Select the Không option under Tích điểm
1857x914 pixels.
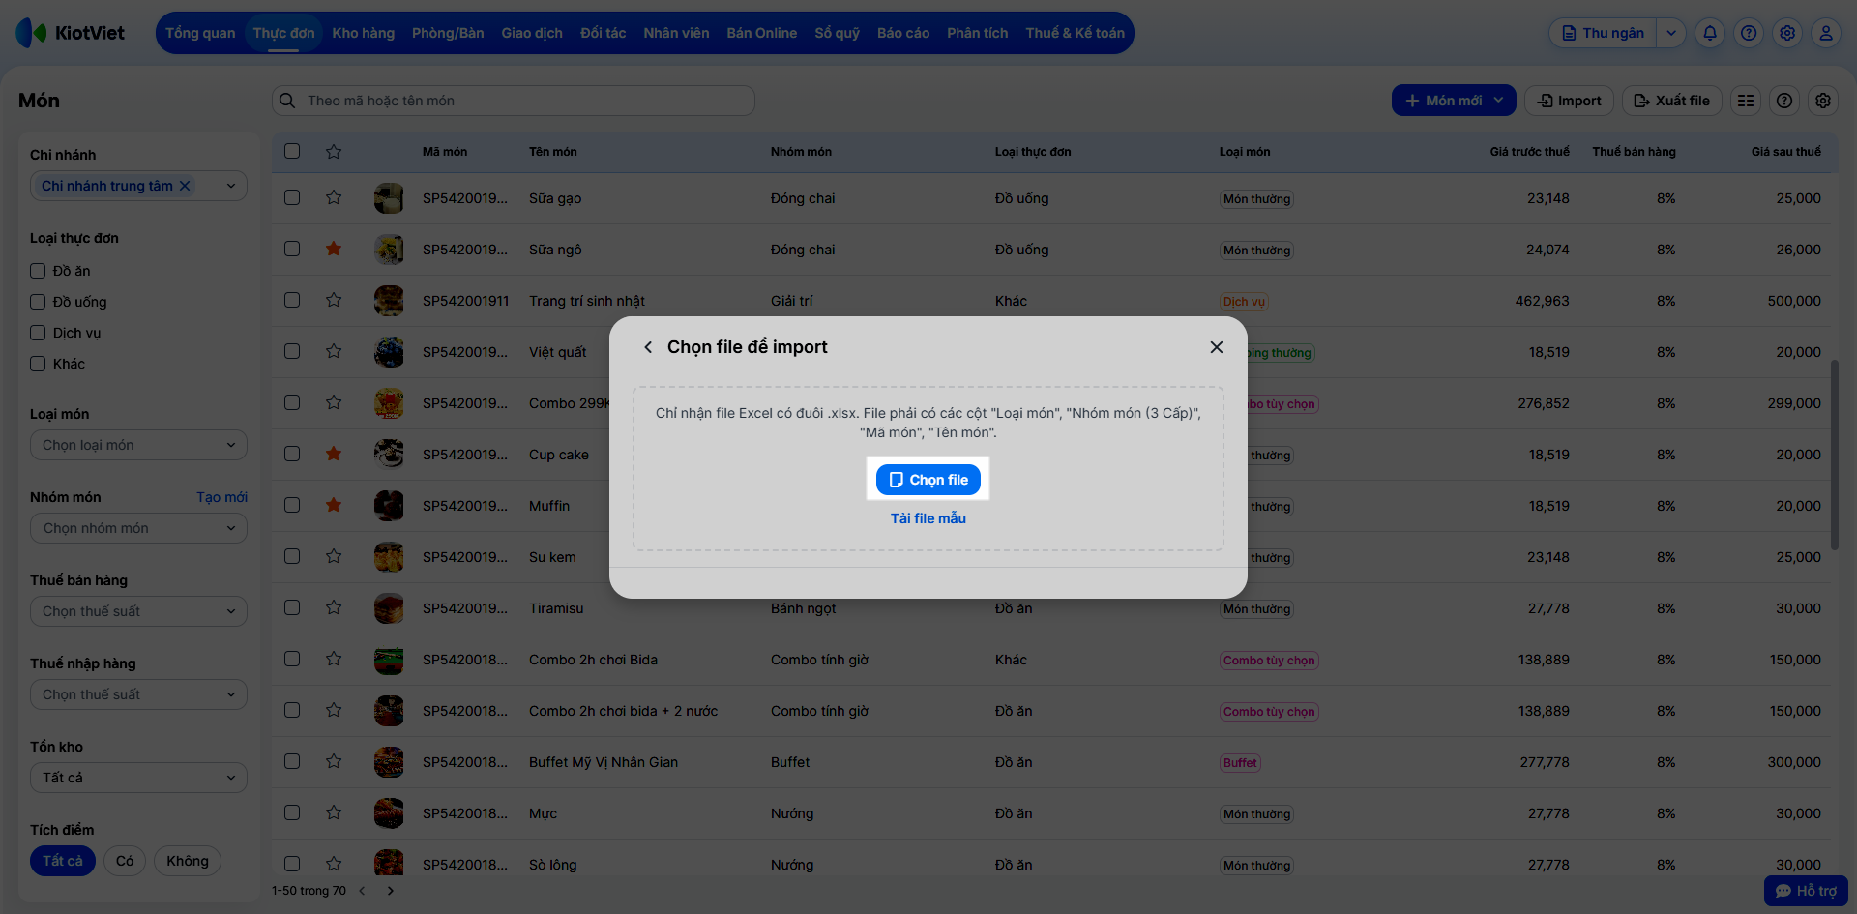[188, 861]
